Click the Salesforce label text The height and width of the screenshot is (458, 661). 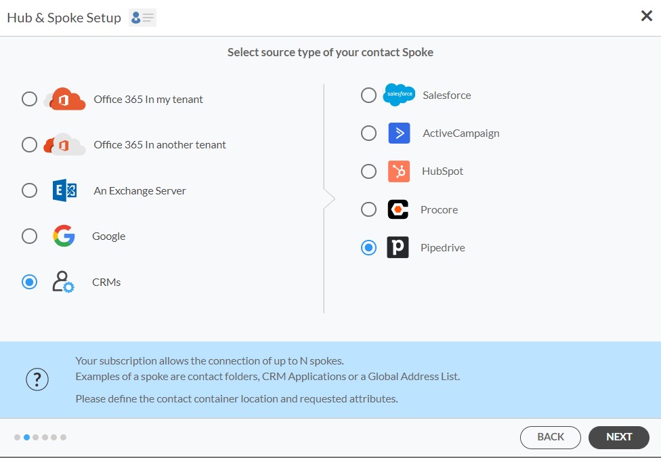(447, 96)
